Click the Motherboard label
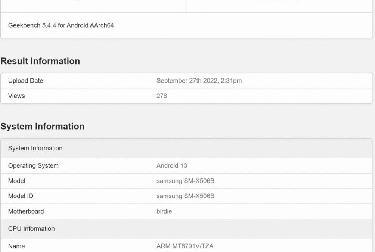Screen dimensions: 375x252 point(26,211)
